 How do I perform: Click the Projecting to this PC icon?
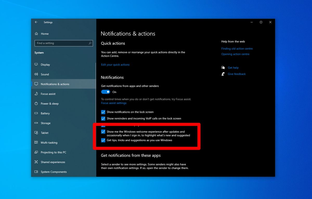click(x=36, y=152)
